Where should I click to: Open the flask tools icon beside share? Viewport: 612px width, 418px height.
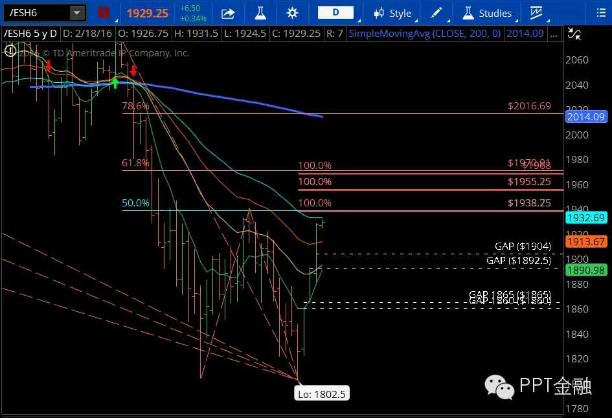pos(260,13)
